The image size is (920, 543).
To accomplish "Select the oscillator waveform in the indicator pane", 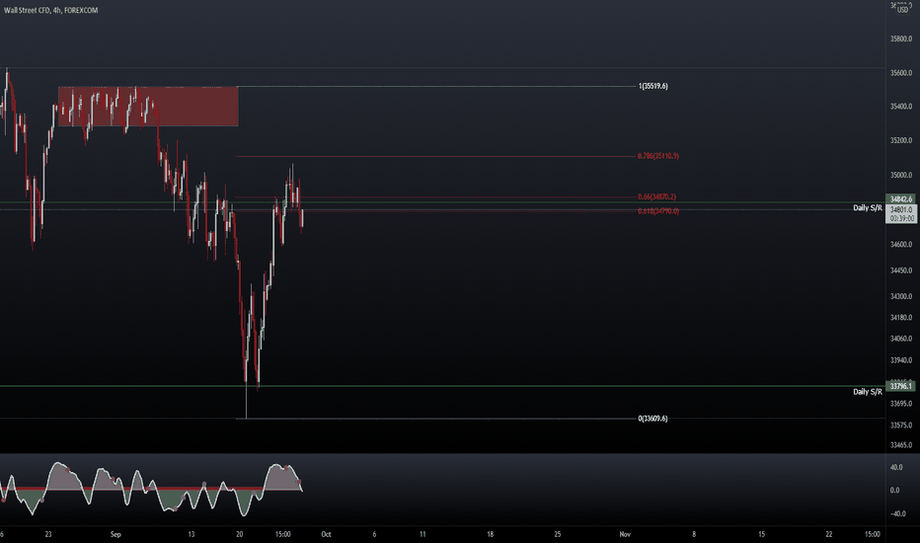I will (x=151, y=489).
